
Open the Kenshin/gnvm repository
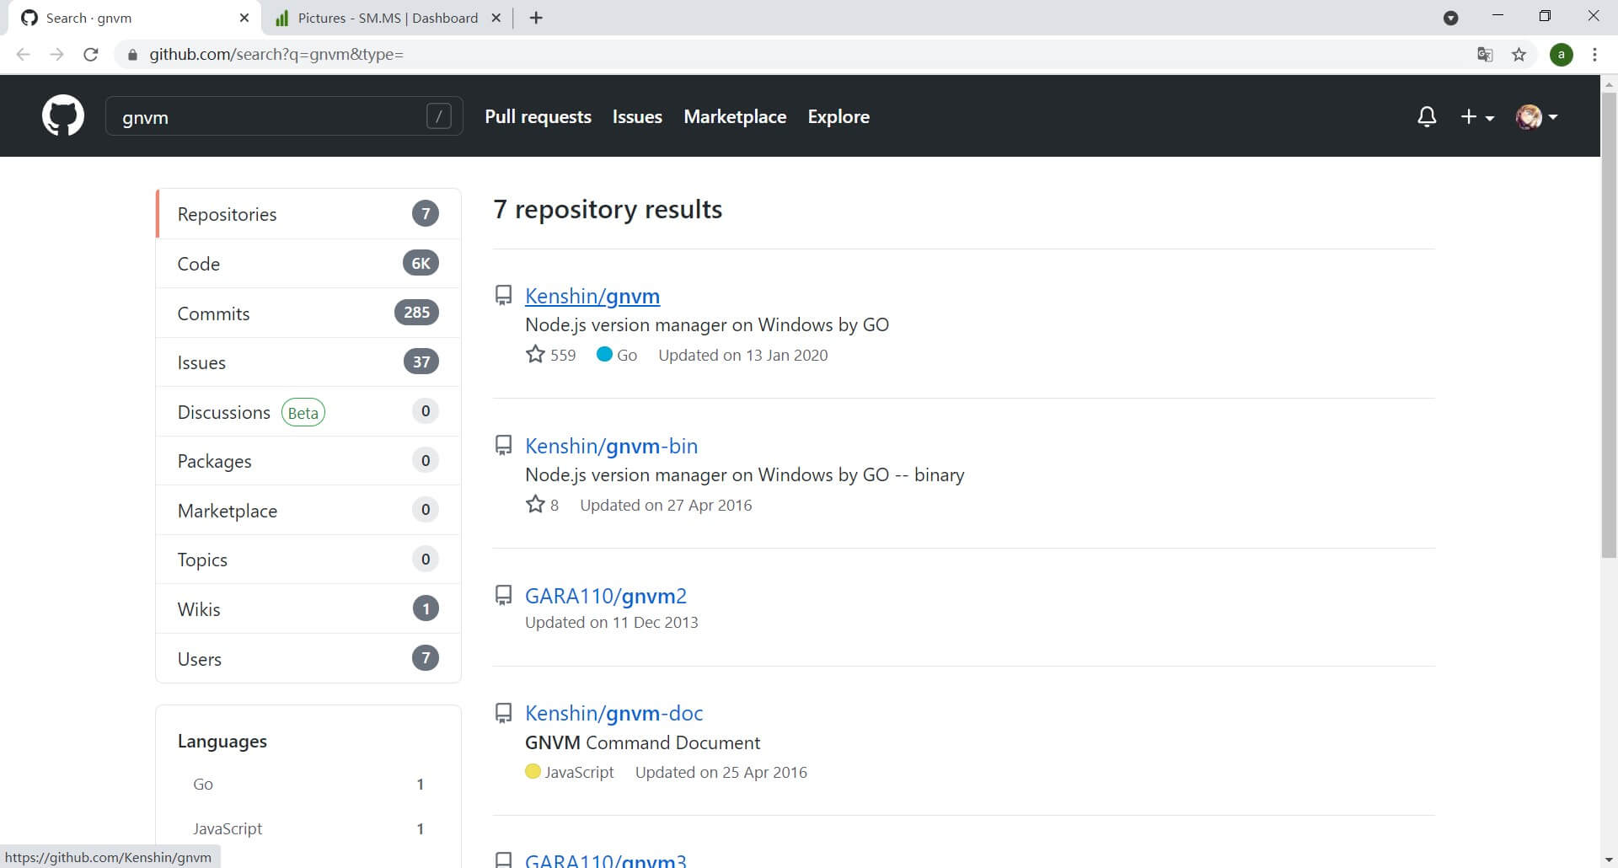coord(592,296)
